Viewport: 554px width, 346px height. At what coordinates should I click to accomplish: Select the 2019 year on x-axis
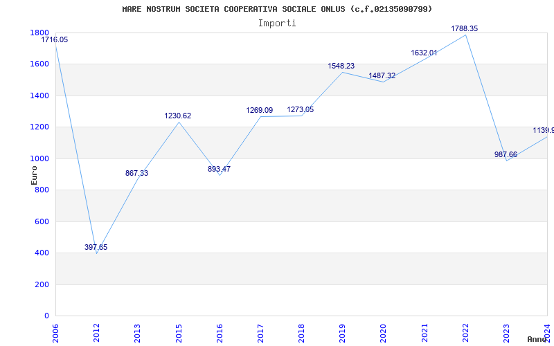tap(342, 333)
